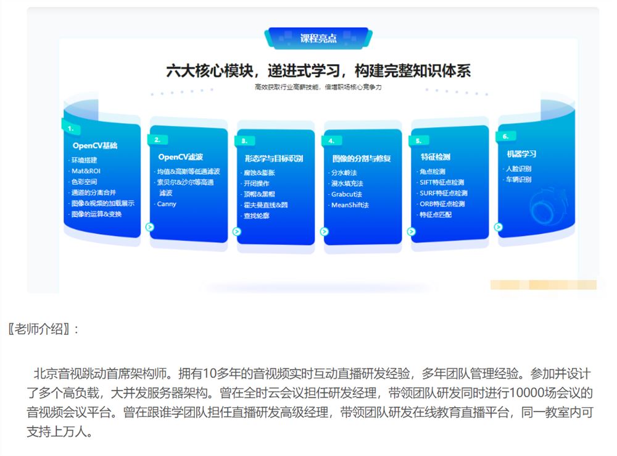
Task: Click the blurred watermark strip under the cards
Action: pos(544,285)
